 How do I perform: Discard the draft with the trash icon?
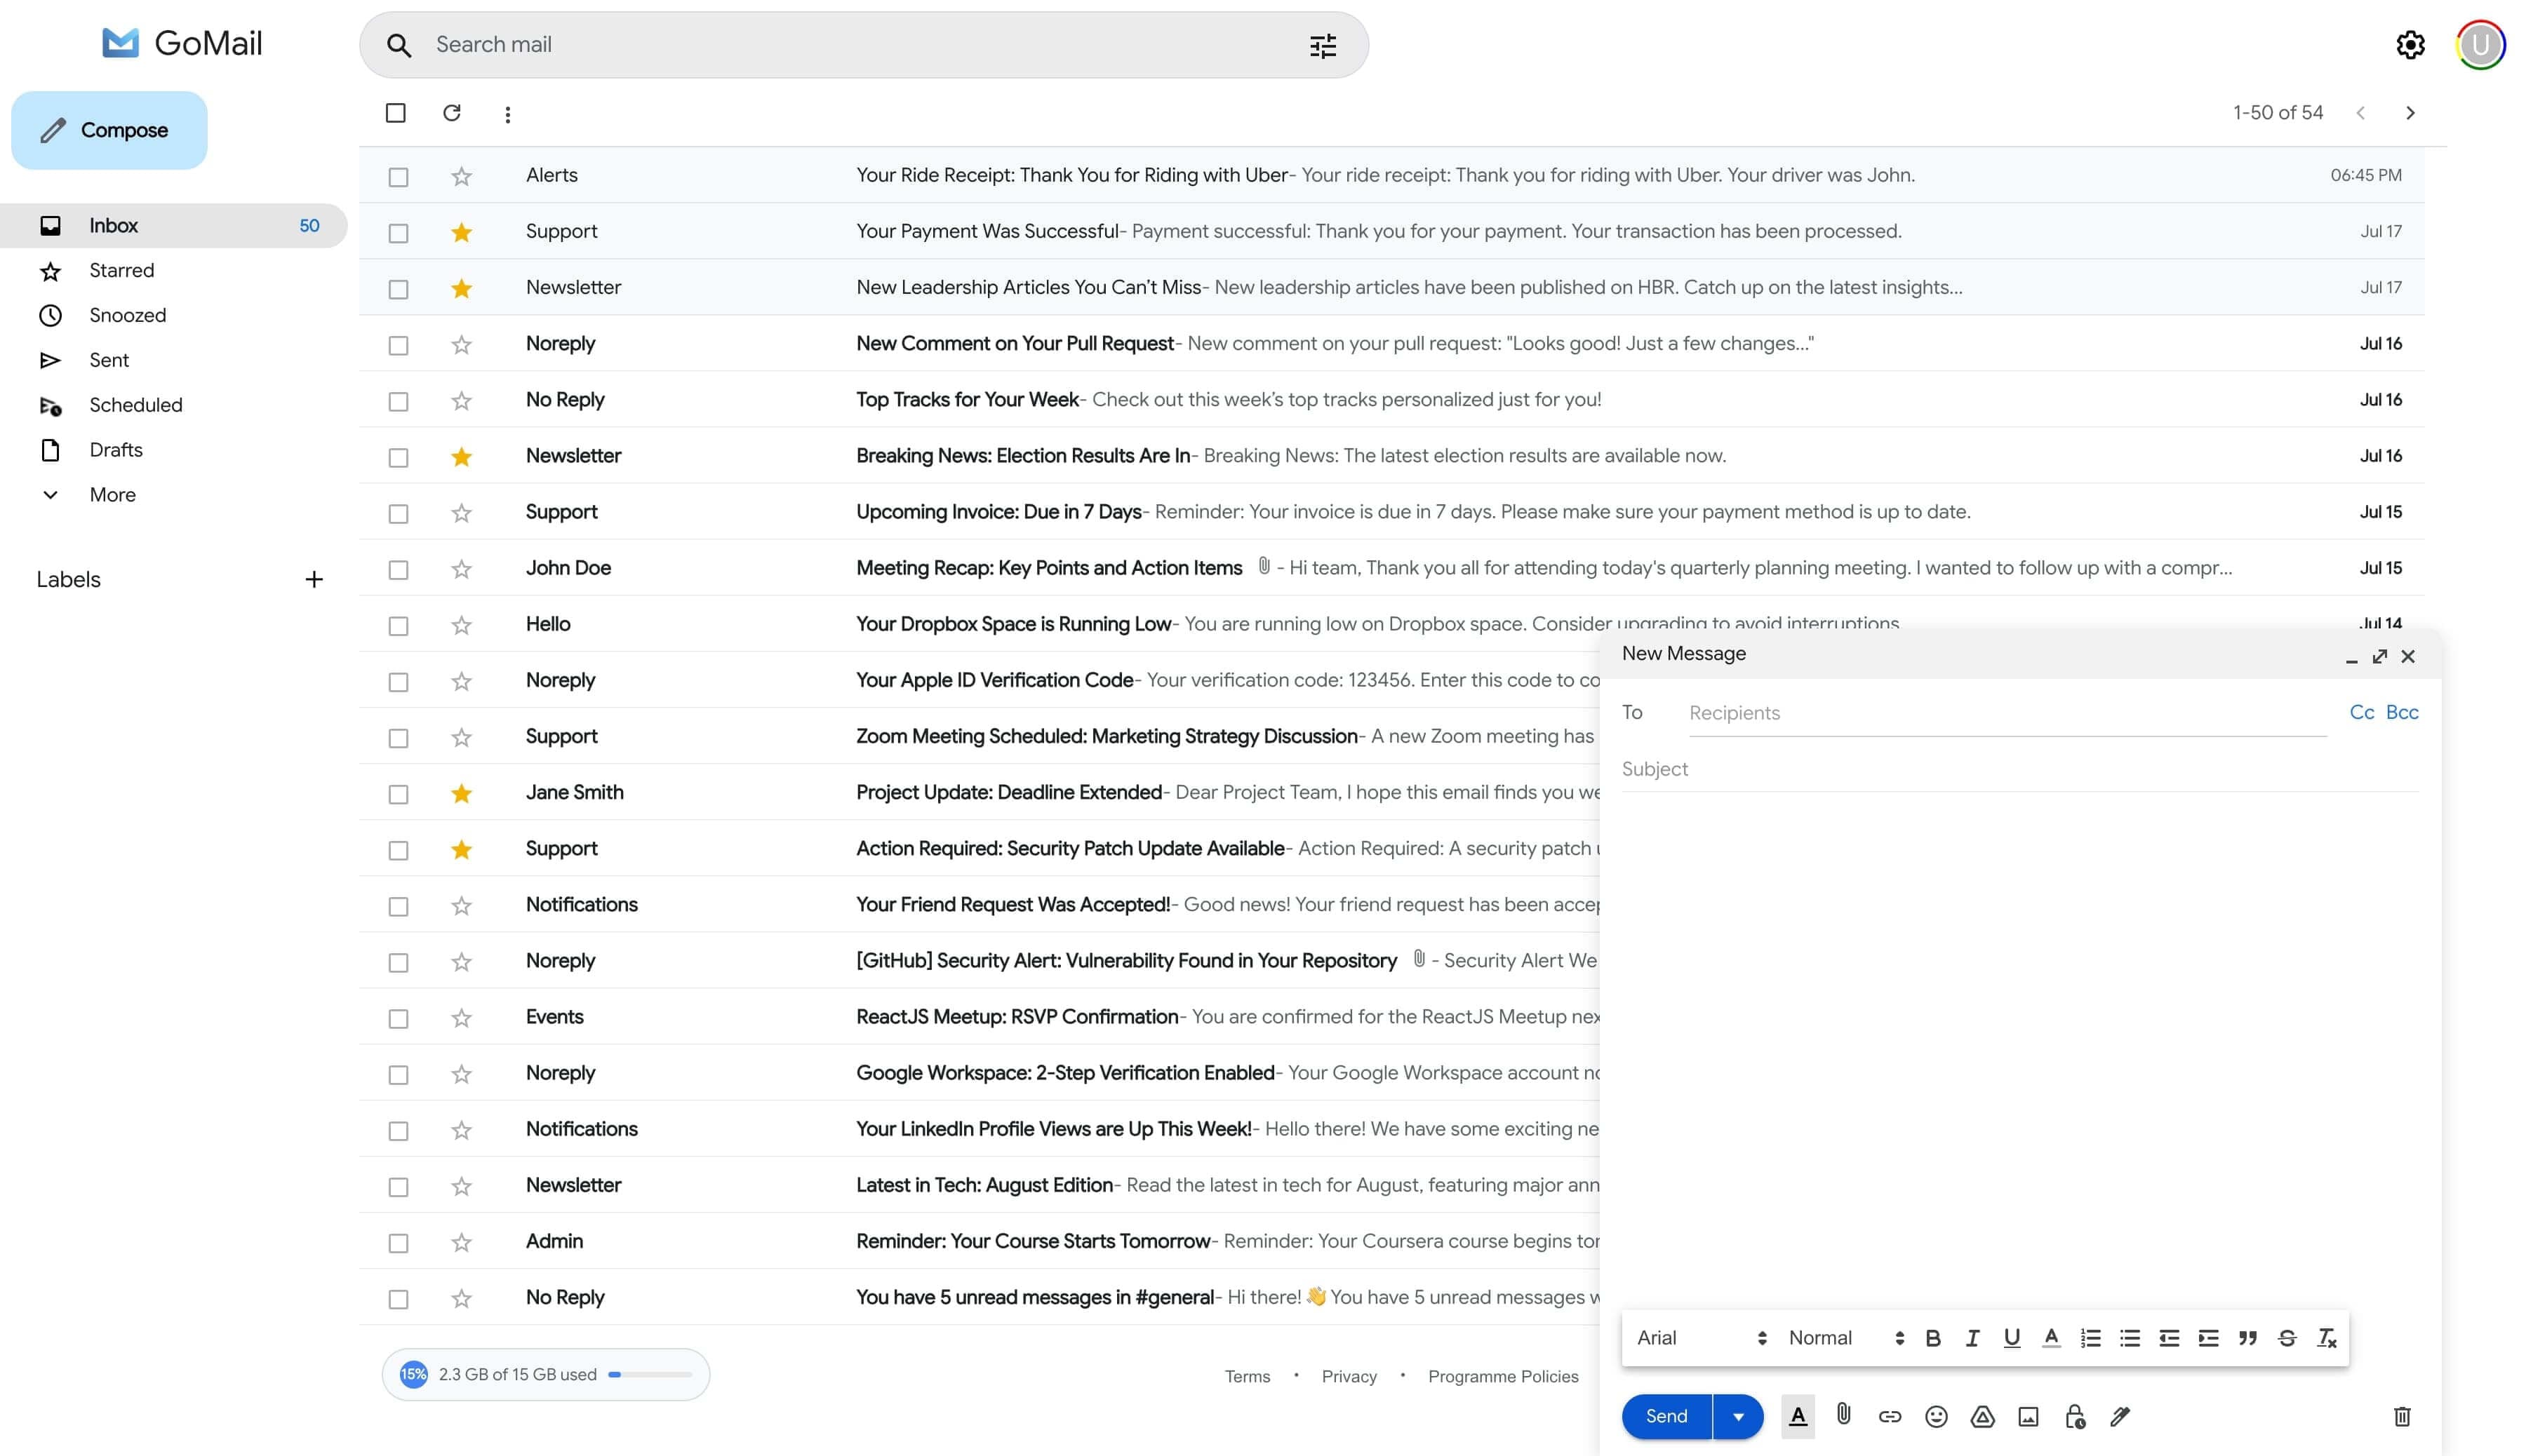2401,1416
